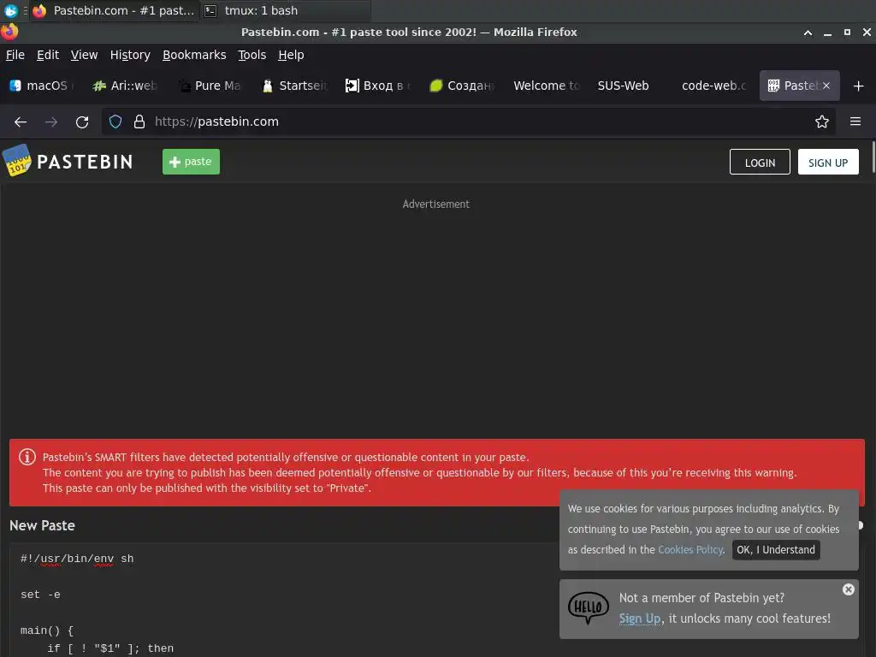876x657 pixels.
Task: Close the Pastebin tab
Action: [x=826, y=86]
